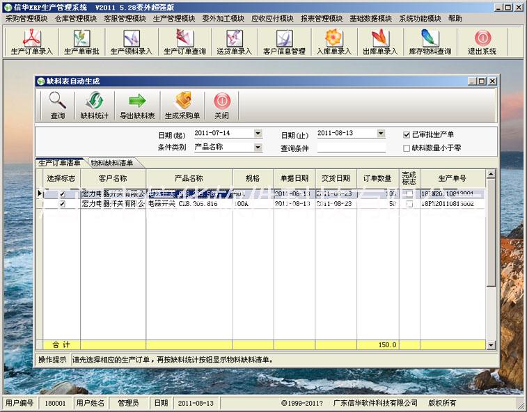Click the 生产单号 column header
The width and height of the screenshot is (527, 412).
(x=453, y=178)
